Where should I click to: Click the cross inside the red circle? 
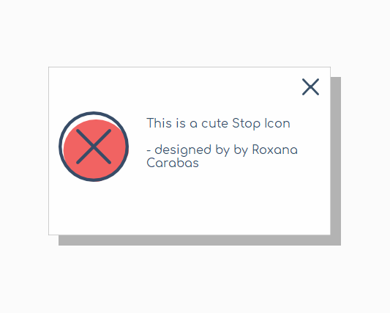pos(94,147)
